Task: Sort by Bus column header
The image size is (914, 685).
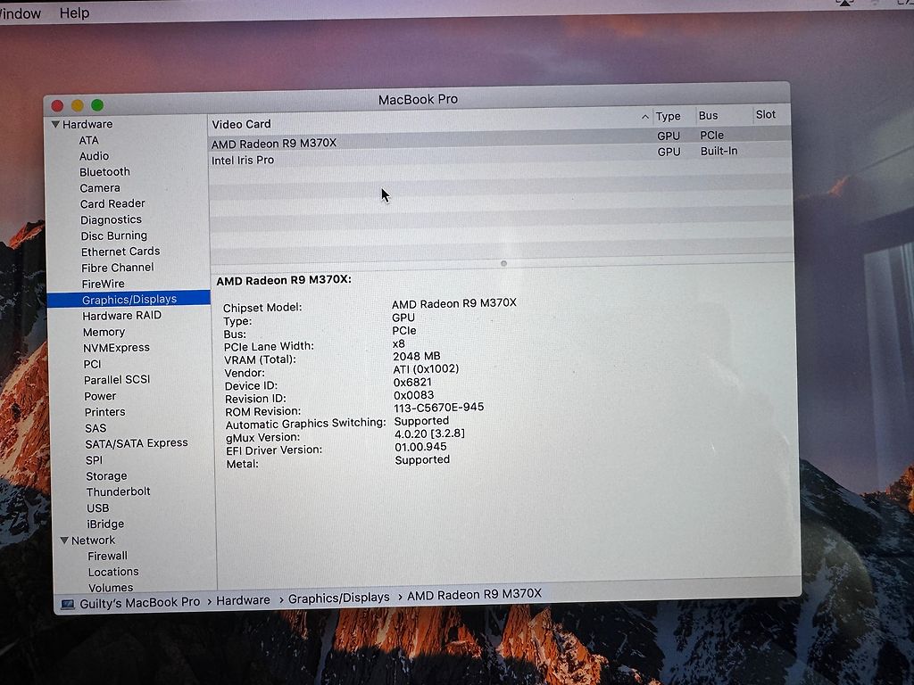Action: point(708,116)
